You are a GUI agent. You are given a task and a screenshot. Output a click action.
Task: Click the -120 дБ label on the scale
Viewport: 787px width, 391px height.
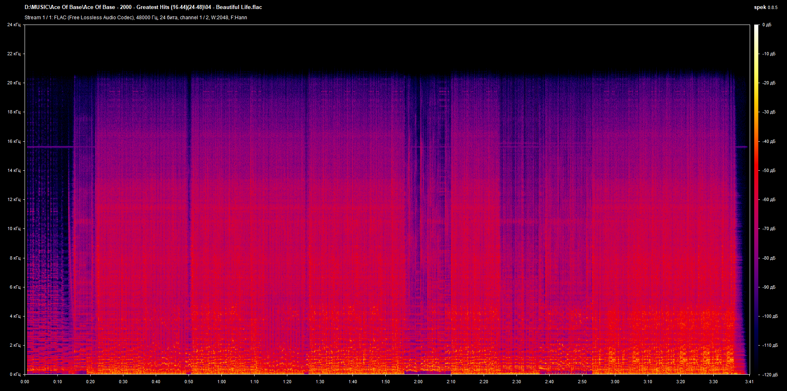point(769,374)
